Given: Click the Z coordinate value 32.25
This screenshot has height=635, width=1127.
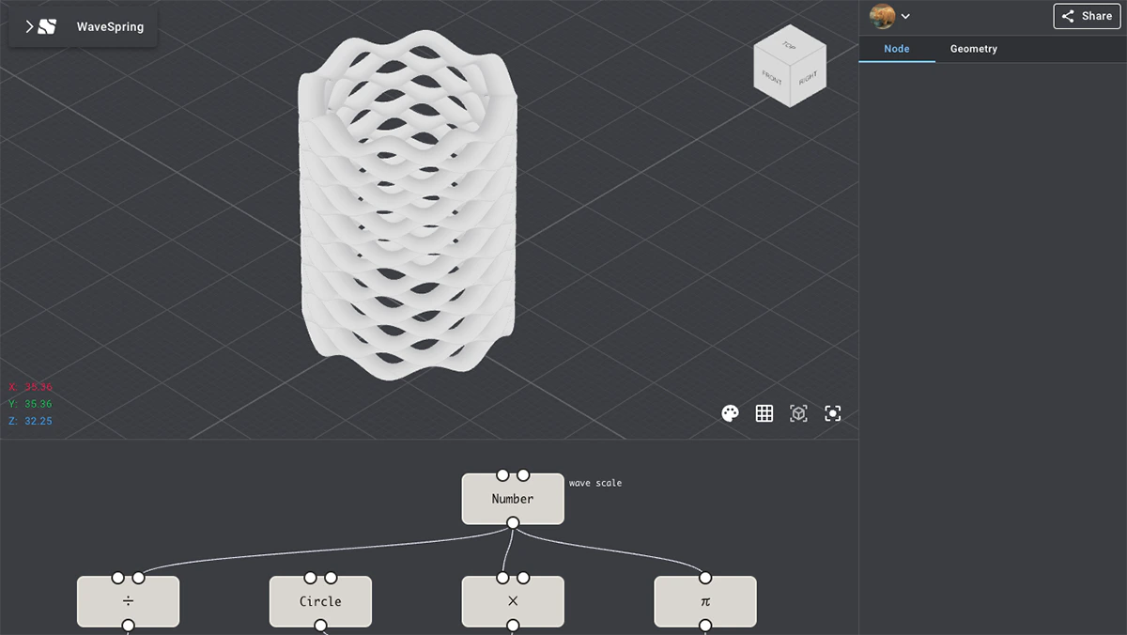Looking at the screenshot, I should [x=39, y=421].
